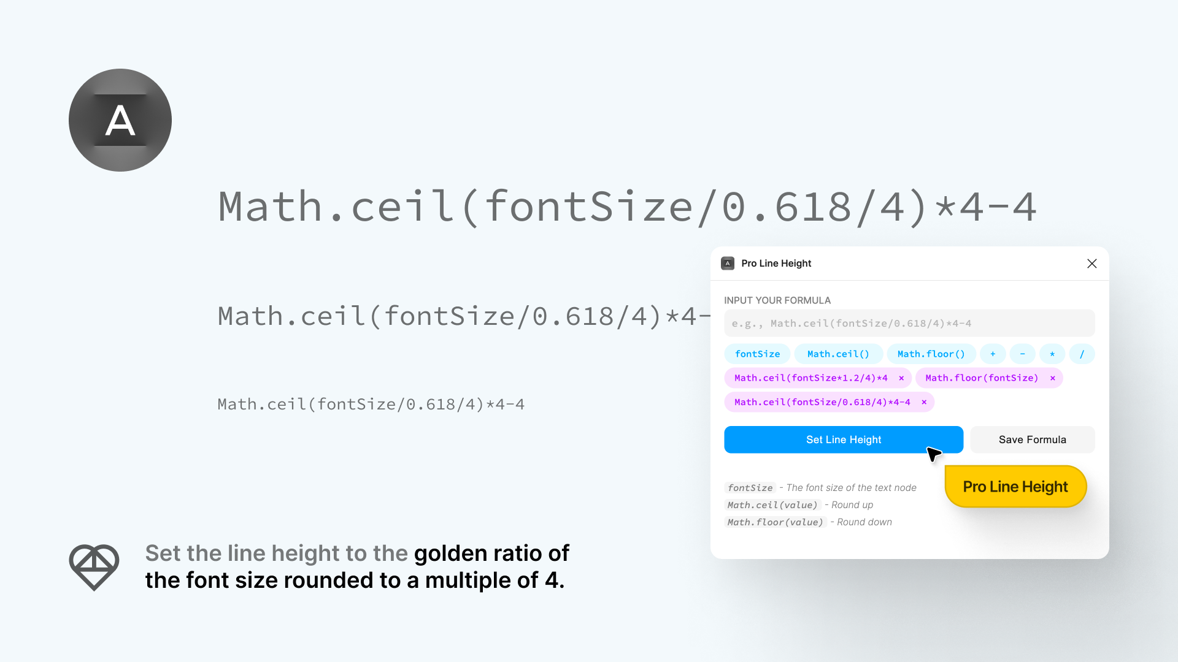The width and height of the screenshot is (1178, 662).
Task: Insert the multiply operator chip
Action: [1052, 354]
